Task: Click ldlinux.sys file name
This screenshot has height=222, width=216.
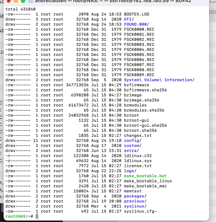Action: pos(138,161)
